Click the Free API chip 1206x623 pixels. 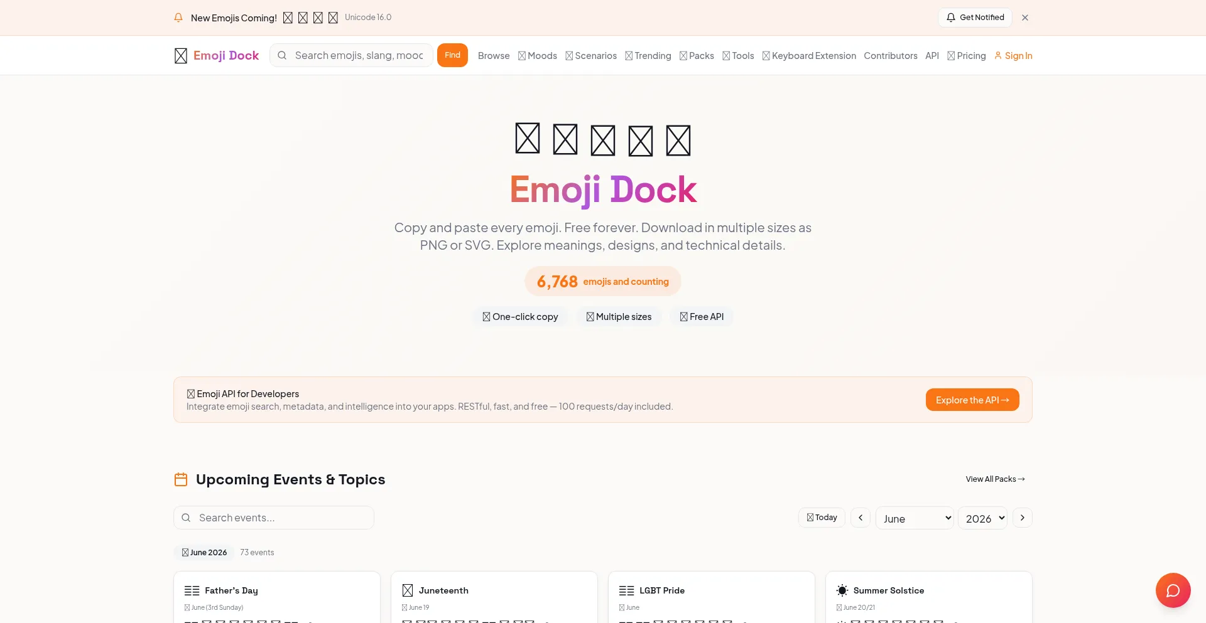point(702,317)
